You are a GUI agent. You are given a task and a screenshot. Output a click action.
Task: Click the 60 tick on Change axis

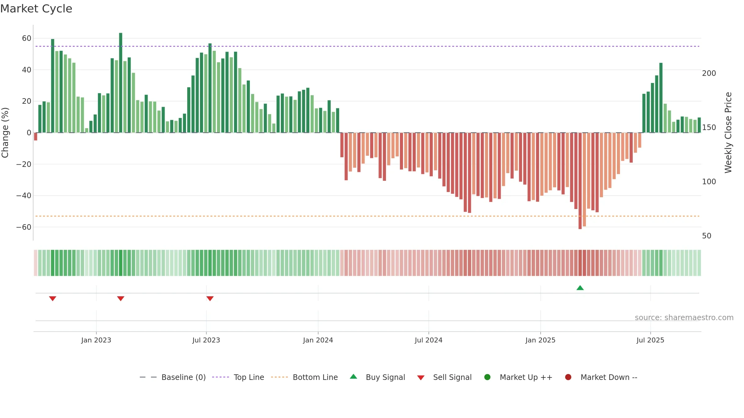(27, 38)
